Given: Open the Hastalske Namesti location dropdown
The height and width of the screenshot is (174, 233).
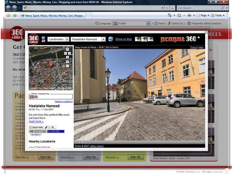Looking at the screenshot, I should (88, 39).
